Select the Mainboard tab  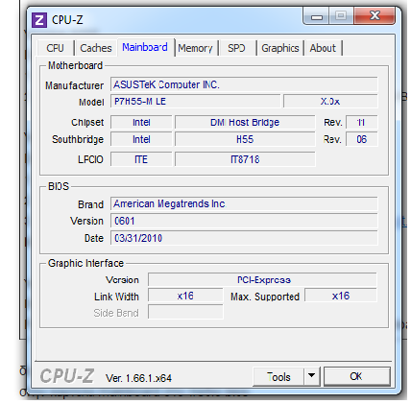pos(145,47)
